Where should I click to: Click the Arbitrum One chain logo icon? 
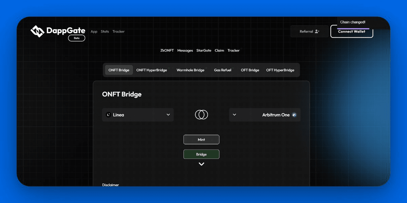294,115
